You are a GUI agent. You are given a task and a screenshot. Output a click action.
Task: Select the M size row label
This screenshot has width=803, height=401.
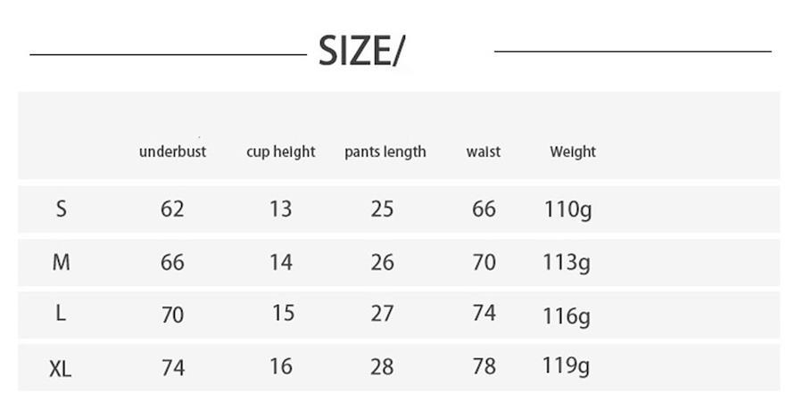click(61, 263)
